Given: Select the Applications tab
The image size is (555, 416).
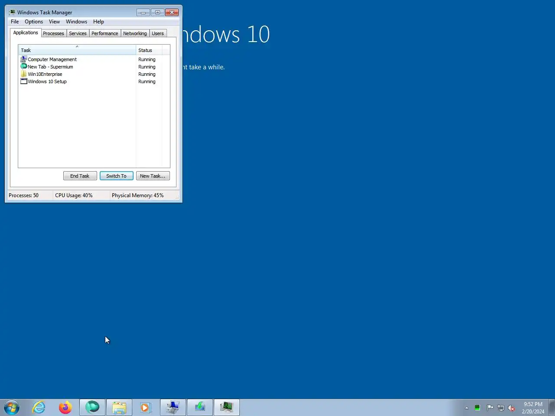Looking at the screenshot, I should coord(26,33).
